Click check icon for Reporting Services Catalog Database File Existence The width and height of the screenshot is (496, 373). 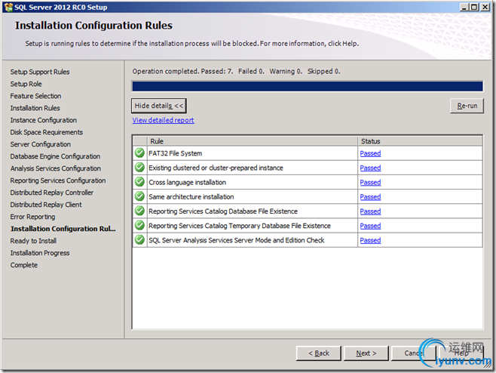[x=139, y=211]
